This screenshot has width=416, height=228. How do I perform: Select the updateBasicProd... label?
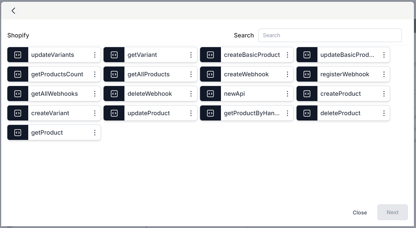pos(347,55)
